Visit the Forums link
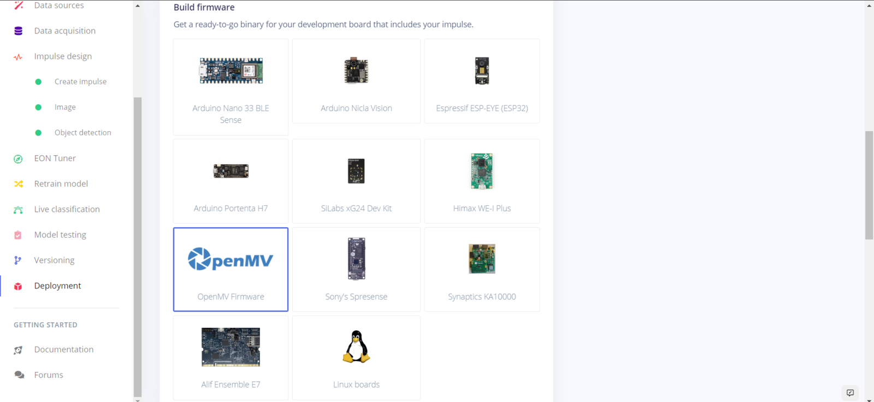This screenshot has height=402, width=874. (49, 375)
